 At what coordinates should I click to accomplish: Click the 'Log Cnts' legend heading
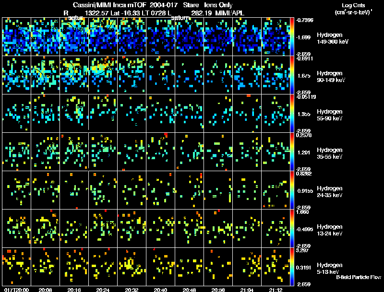(353, 5)
